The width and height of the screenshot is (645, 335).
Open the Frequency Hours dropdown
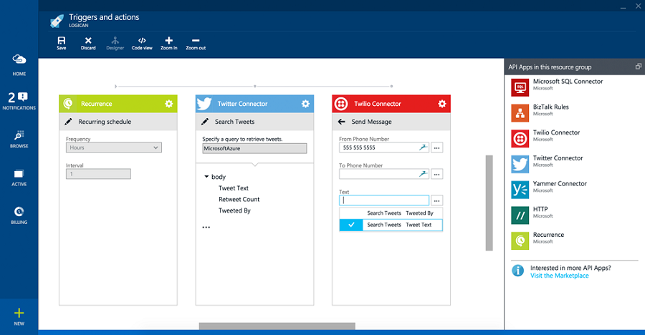(114, 147)
